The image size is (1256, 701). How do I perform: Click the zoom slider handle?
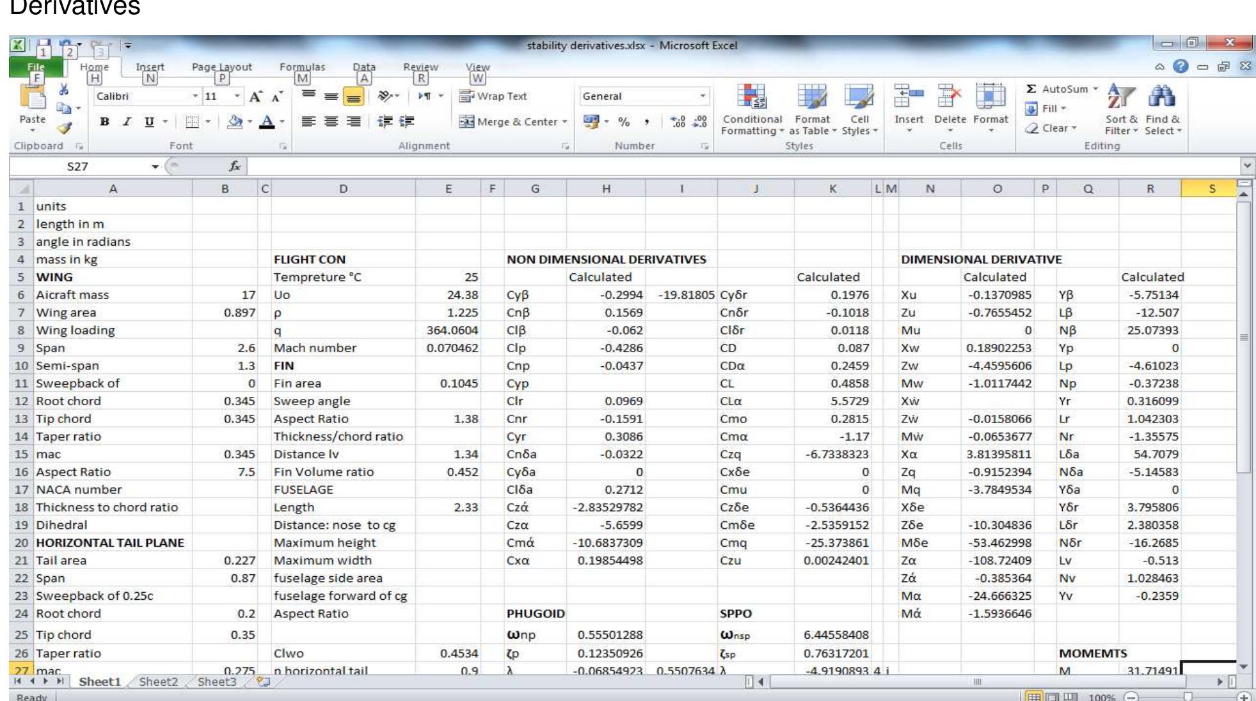click(1187, 697)
